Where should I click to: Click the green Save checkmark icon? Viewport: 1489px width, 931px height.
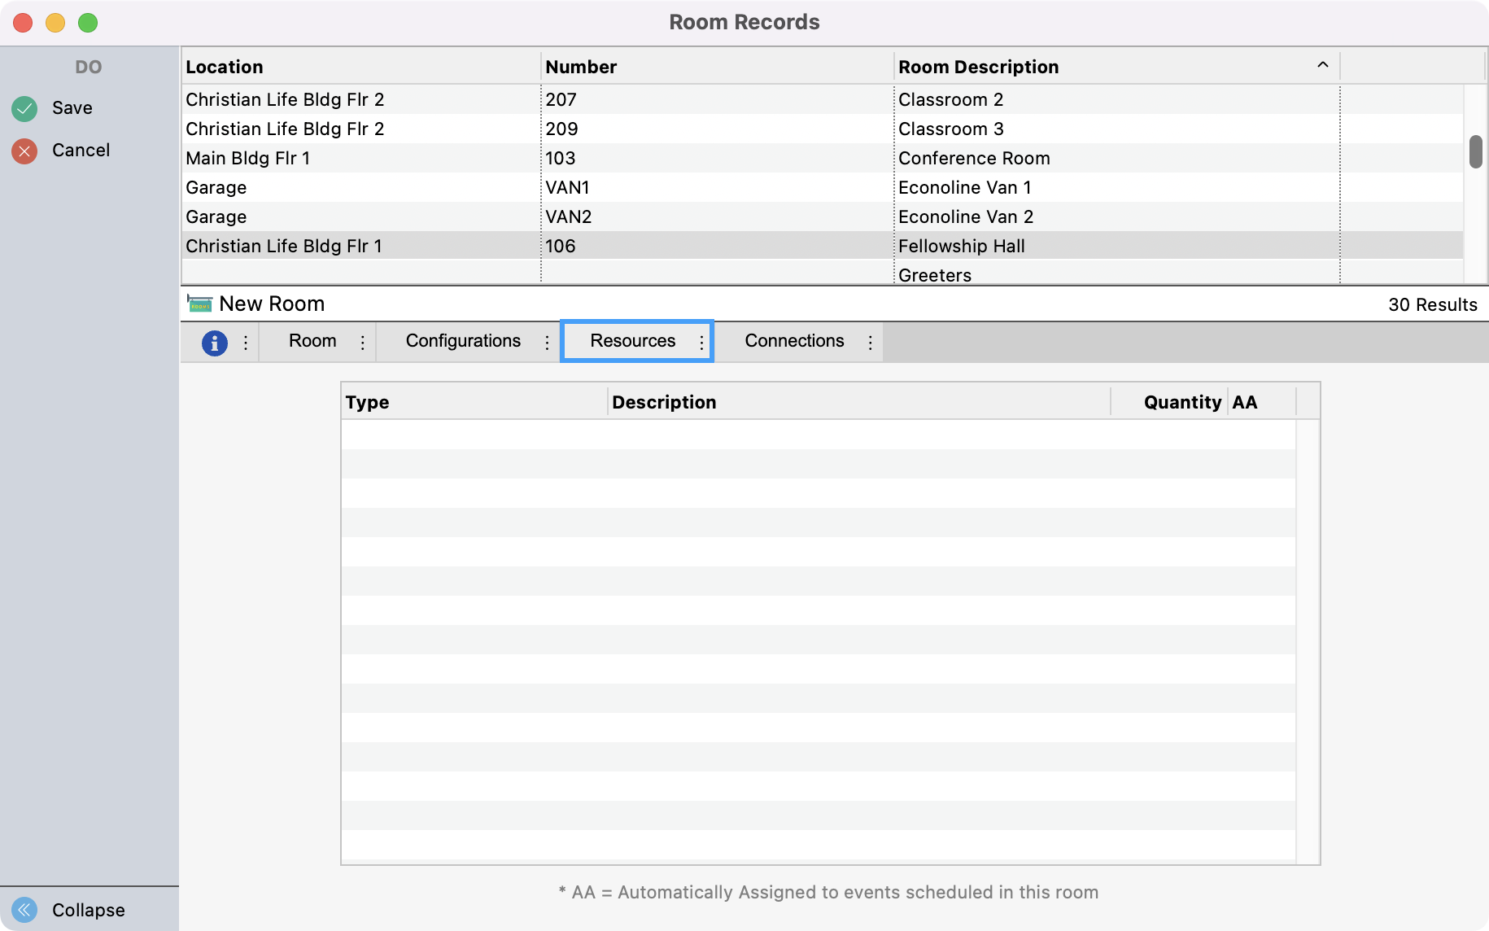click(24, 108)
